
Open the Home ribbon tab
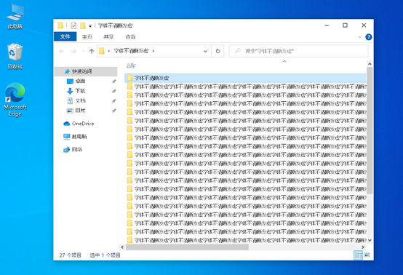[87, 37]
